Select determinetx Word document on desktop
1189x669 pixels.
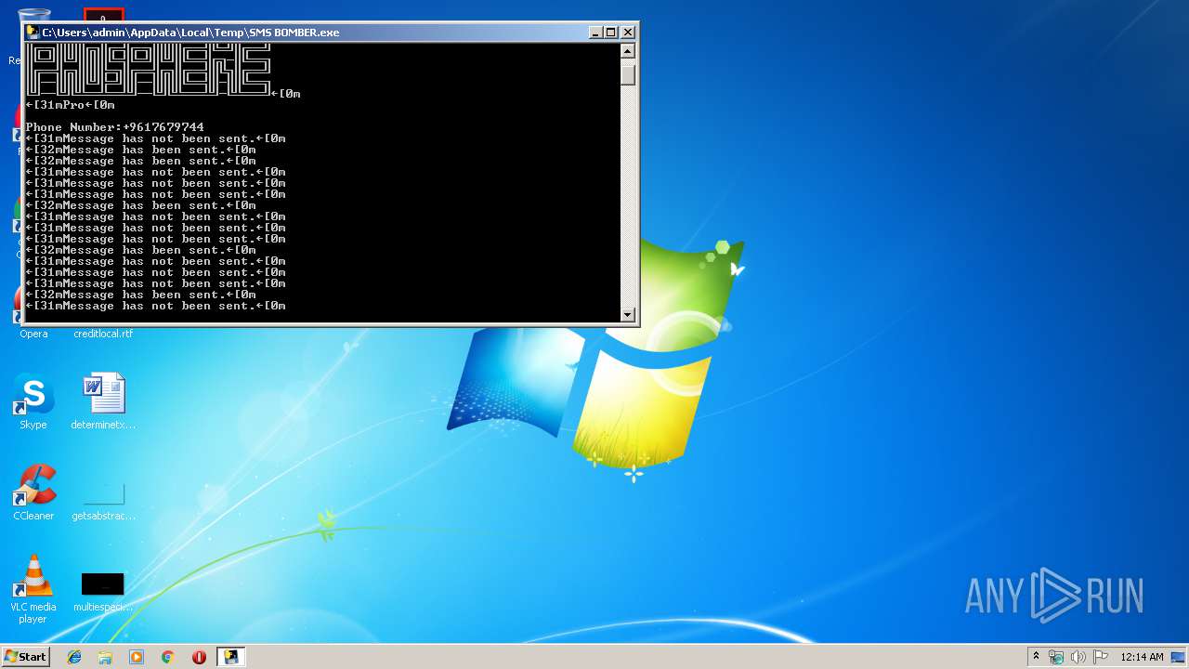click(x=103, y=401)
